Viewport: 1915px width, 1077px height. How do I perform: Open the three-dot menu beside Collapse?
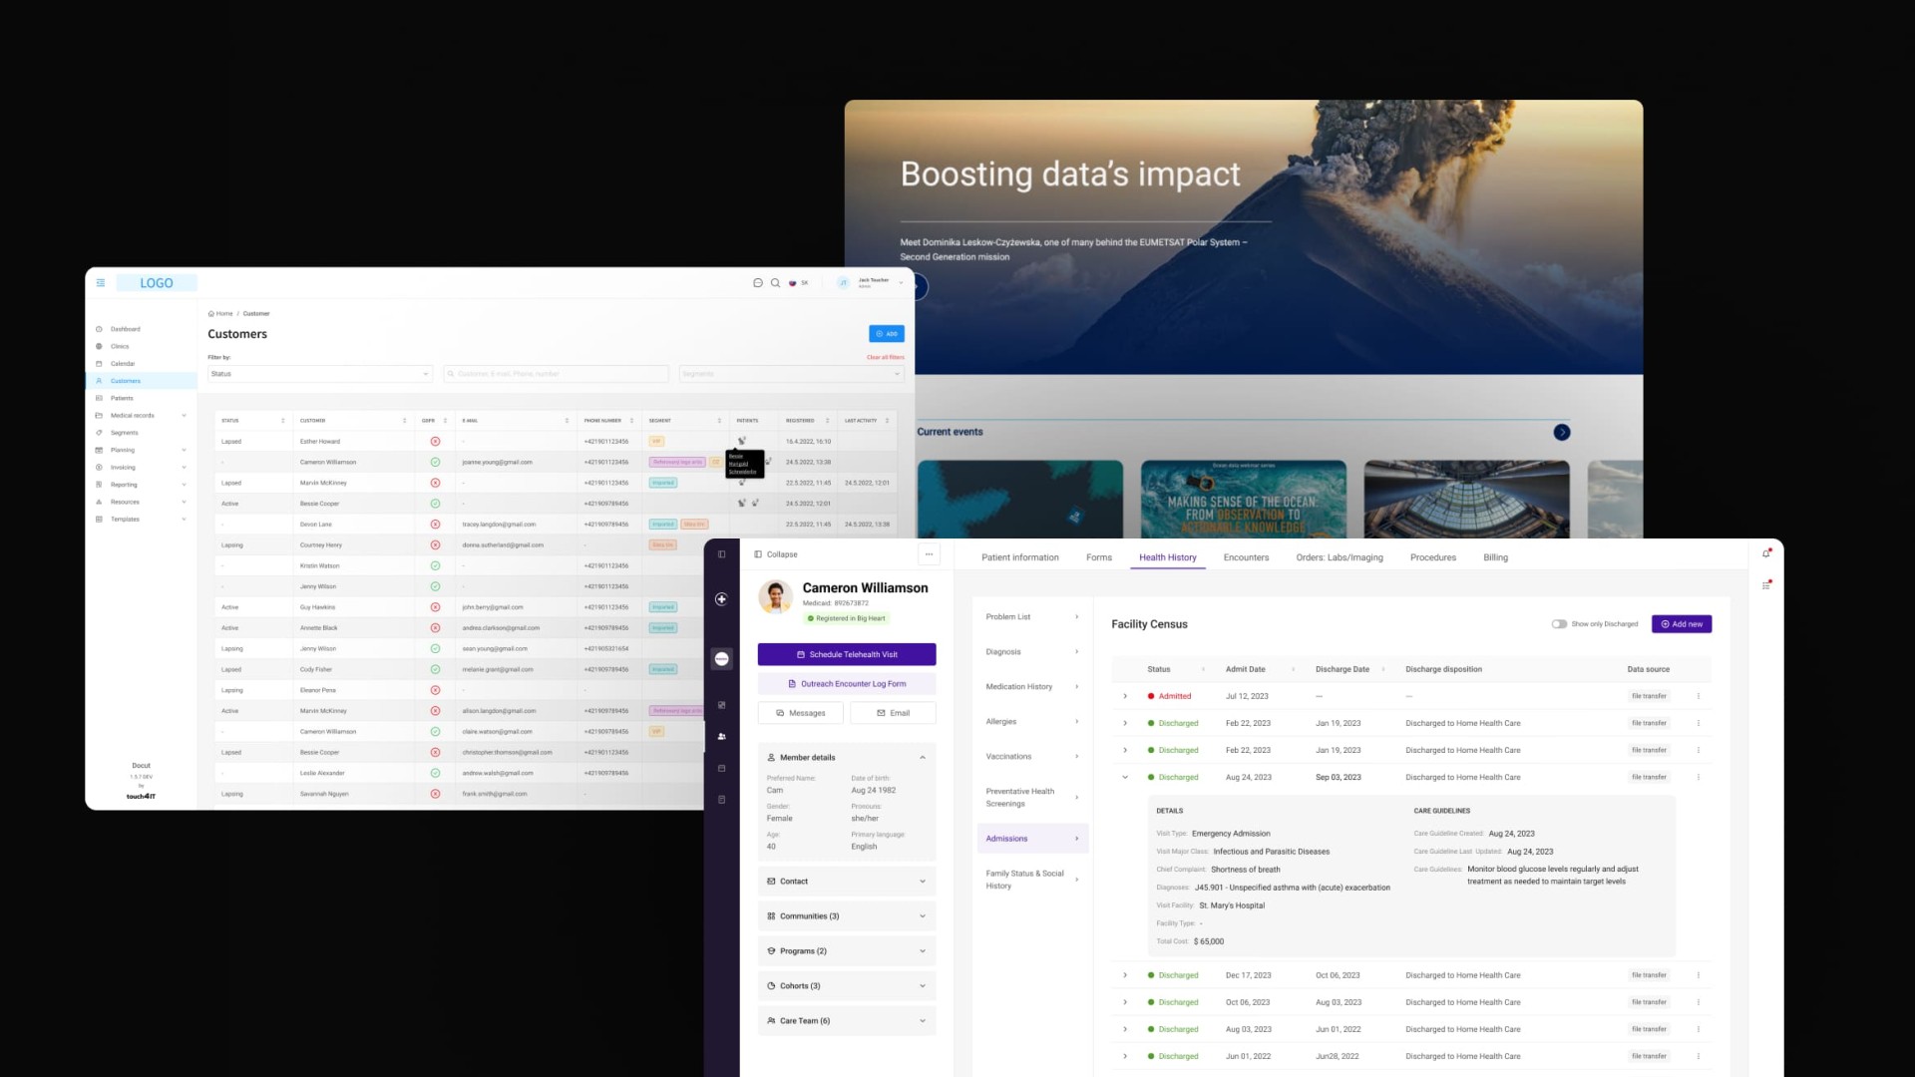click(x=929, y=554)
